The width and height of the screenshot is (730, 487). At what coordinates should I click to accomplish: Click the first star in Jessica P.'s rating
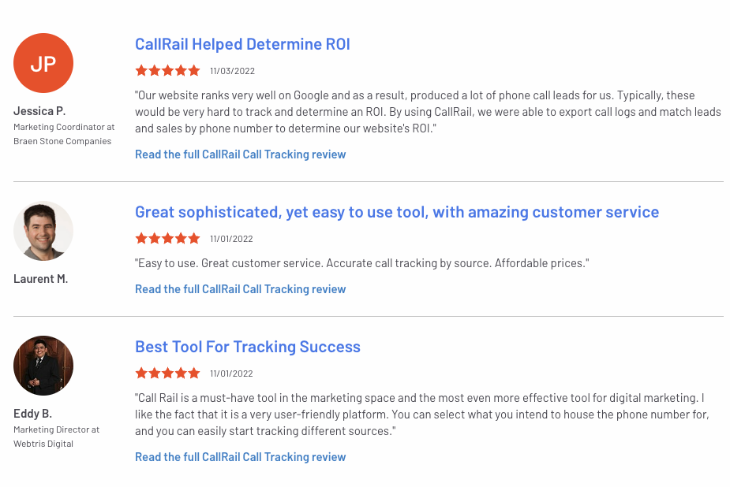140,70
